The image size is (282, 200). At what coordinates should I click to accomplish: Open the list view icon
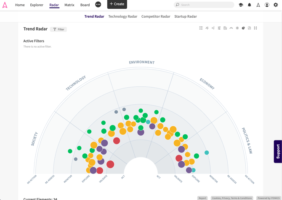tap(201, 28)
